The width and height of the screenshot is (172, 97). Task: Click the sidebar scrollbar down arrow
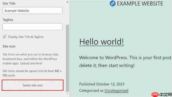tap(68, 94)
